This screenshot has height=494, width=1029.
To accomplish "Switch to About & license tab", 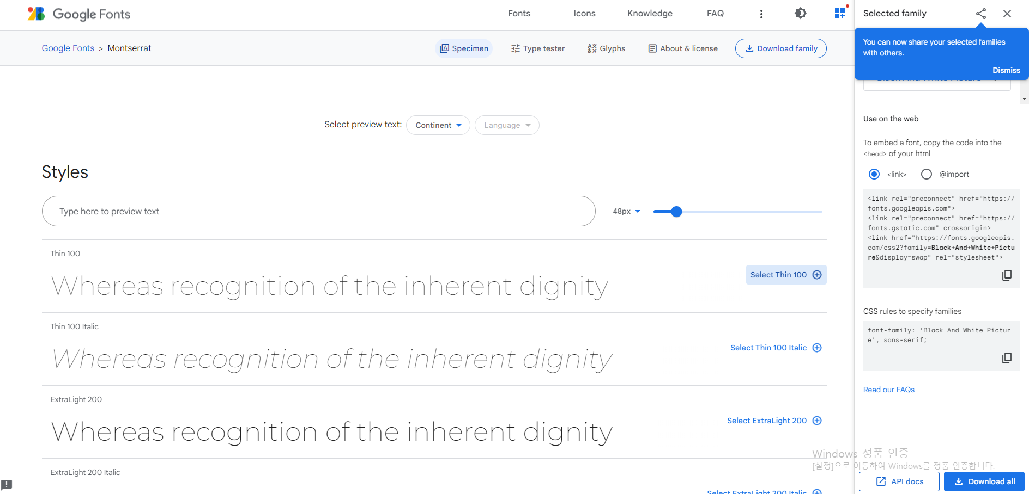I will click(x=682, y=48).
